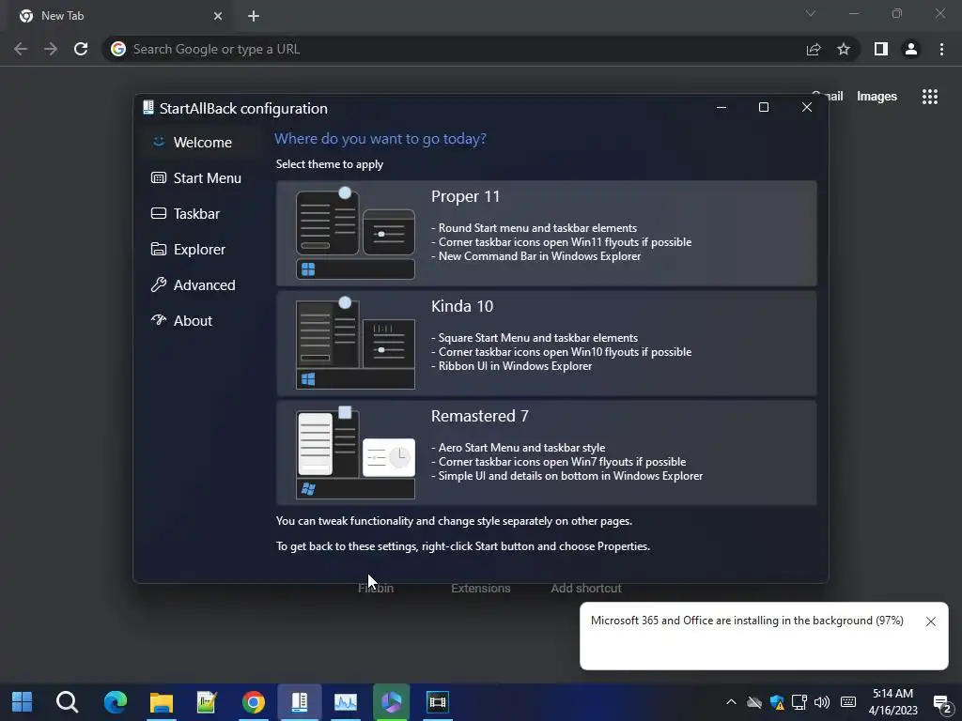Open the network tray icon
962x721 pixels.
[x=799, y=702]
